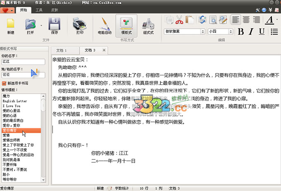The image size is (281, 191).
Task: Select 电脑自动 writing mode
Action: (105, 26)
